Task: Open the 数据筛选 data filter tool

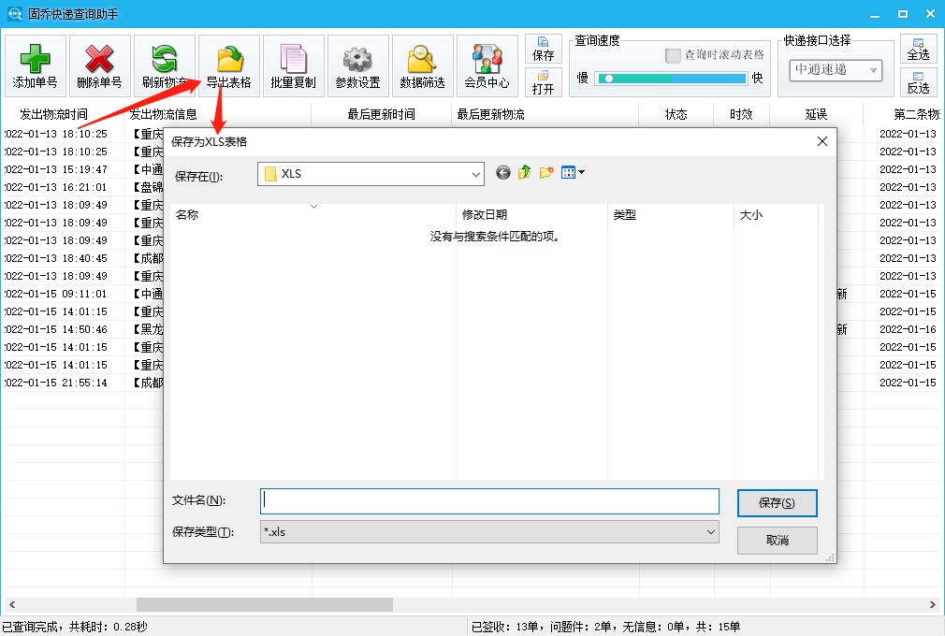Action: [x=423, y=65]
